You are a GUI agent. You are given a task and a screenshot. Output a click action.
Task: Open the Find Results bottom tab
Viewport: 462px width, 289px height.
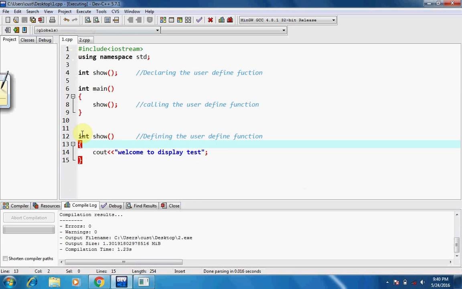142,206
